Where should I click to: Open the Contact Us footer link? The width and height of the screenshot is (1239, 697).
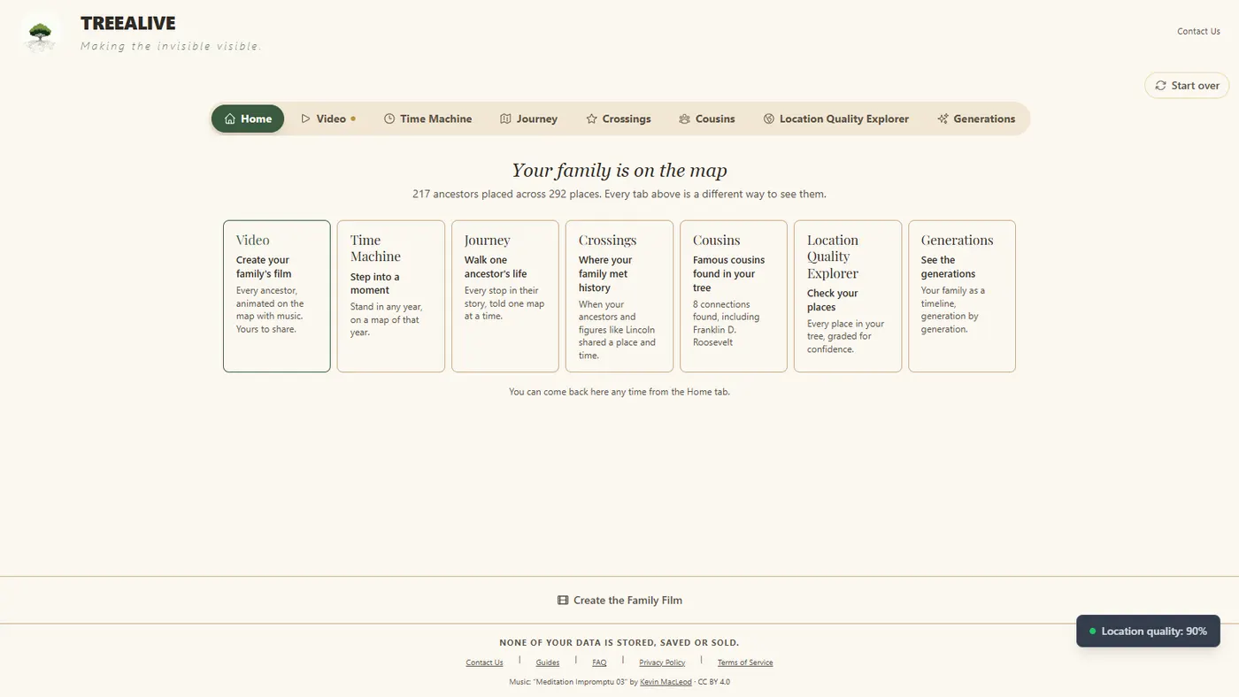click(484, 663)
